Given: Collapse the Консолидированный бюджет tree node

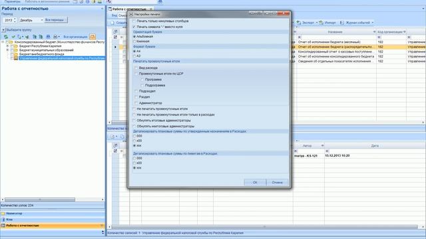Looking at the screenshot, I should 3,42.
